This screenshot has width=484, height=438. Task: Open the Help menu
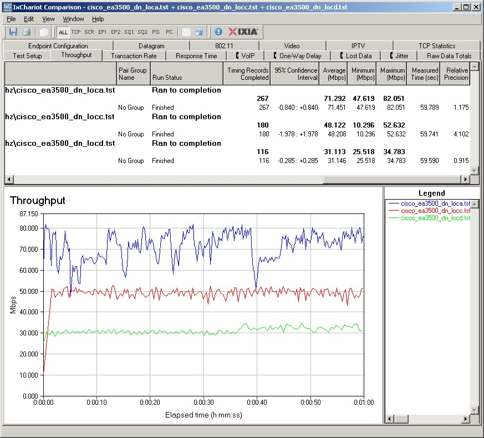coord(98,19)
